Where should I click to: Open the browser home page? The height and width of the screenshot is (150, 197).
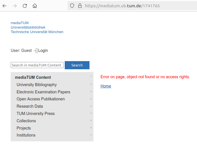pyautogui.click(x=35, y=6)
